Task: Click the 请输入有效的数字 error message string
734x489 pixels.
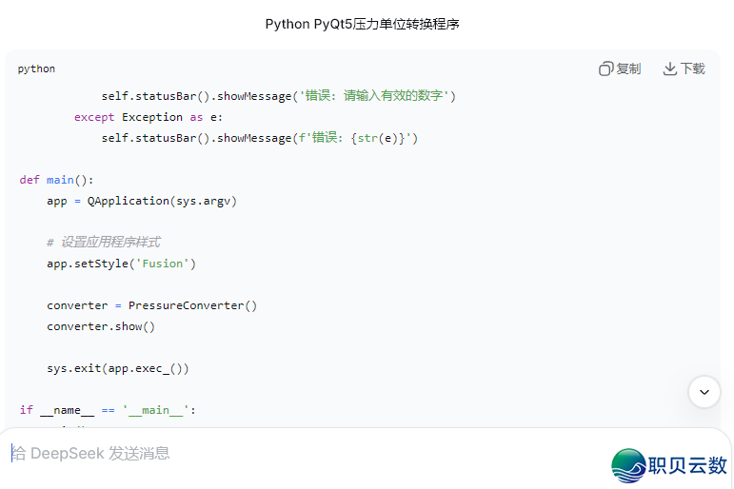Action: (x=377, y=96)
